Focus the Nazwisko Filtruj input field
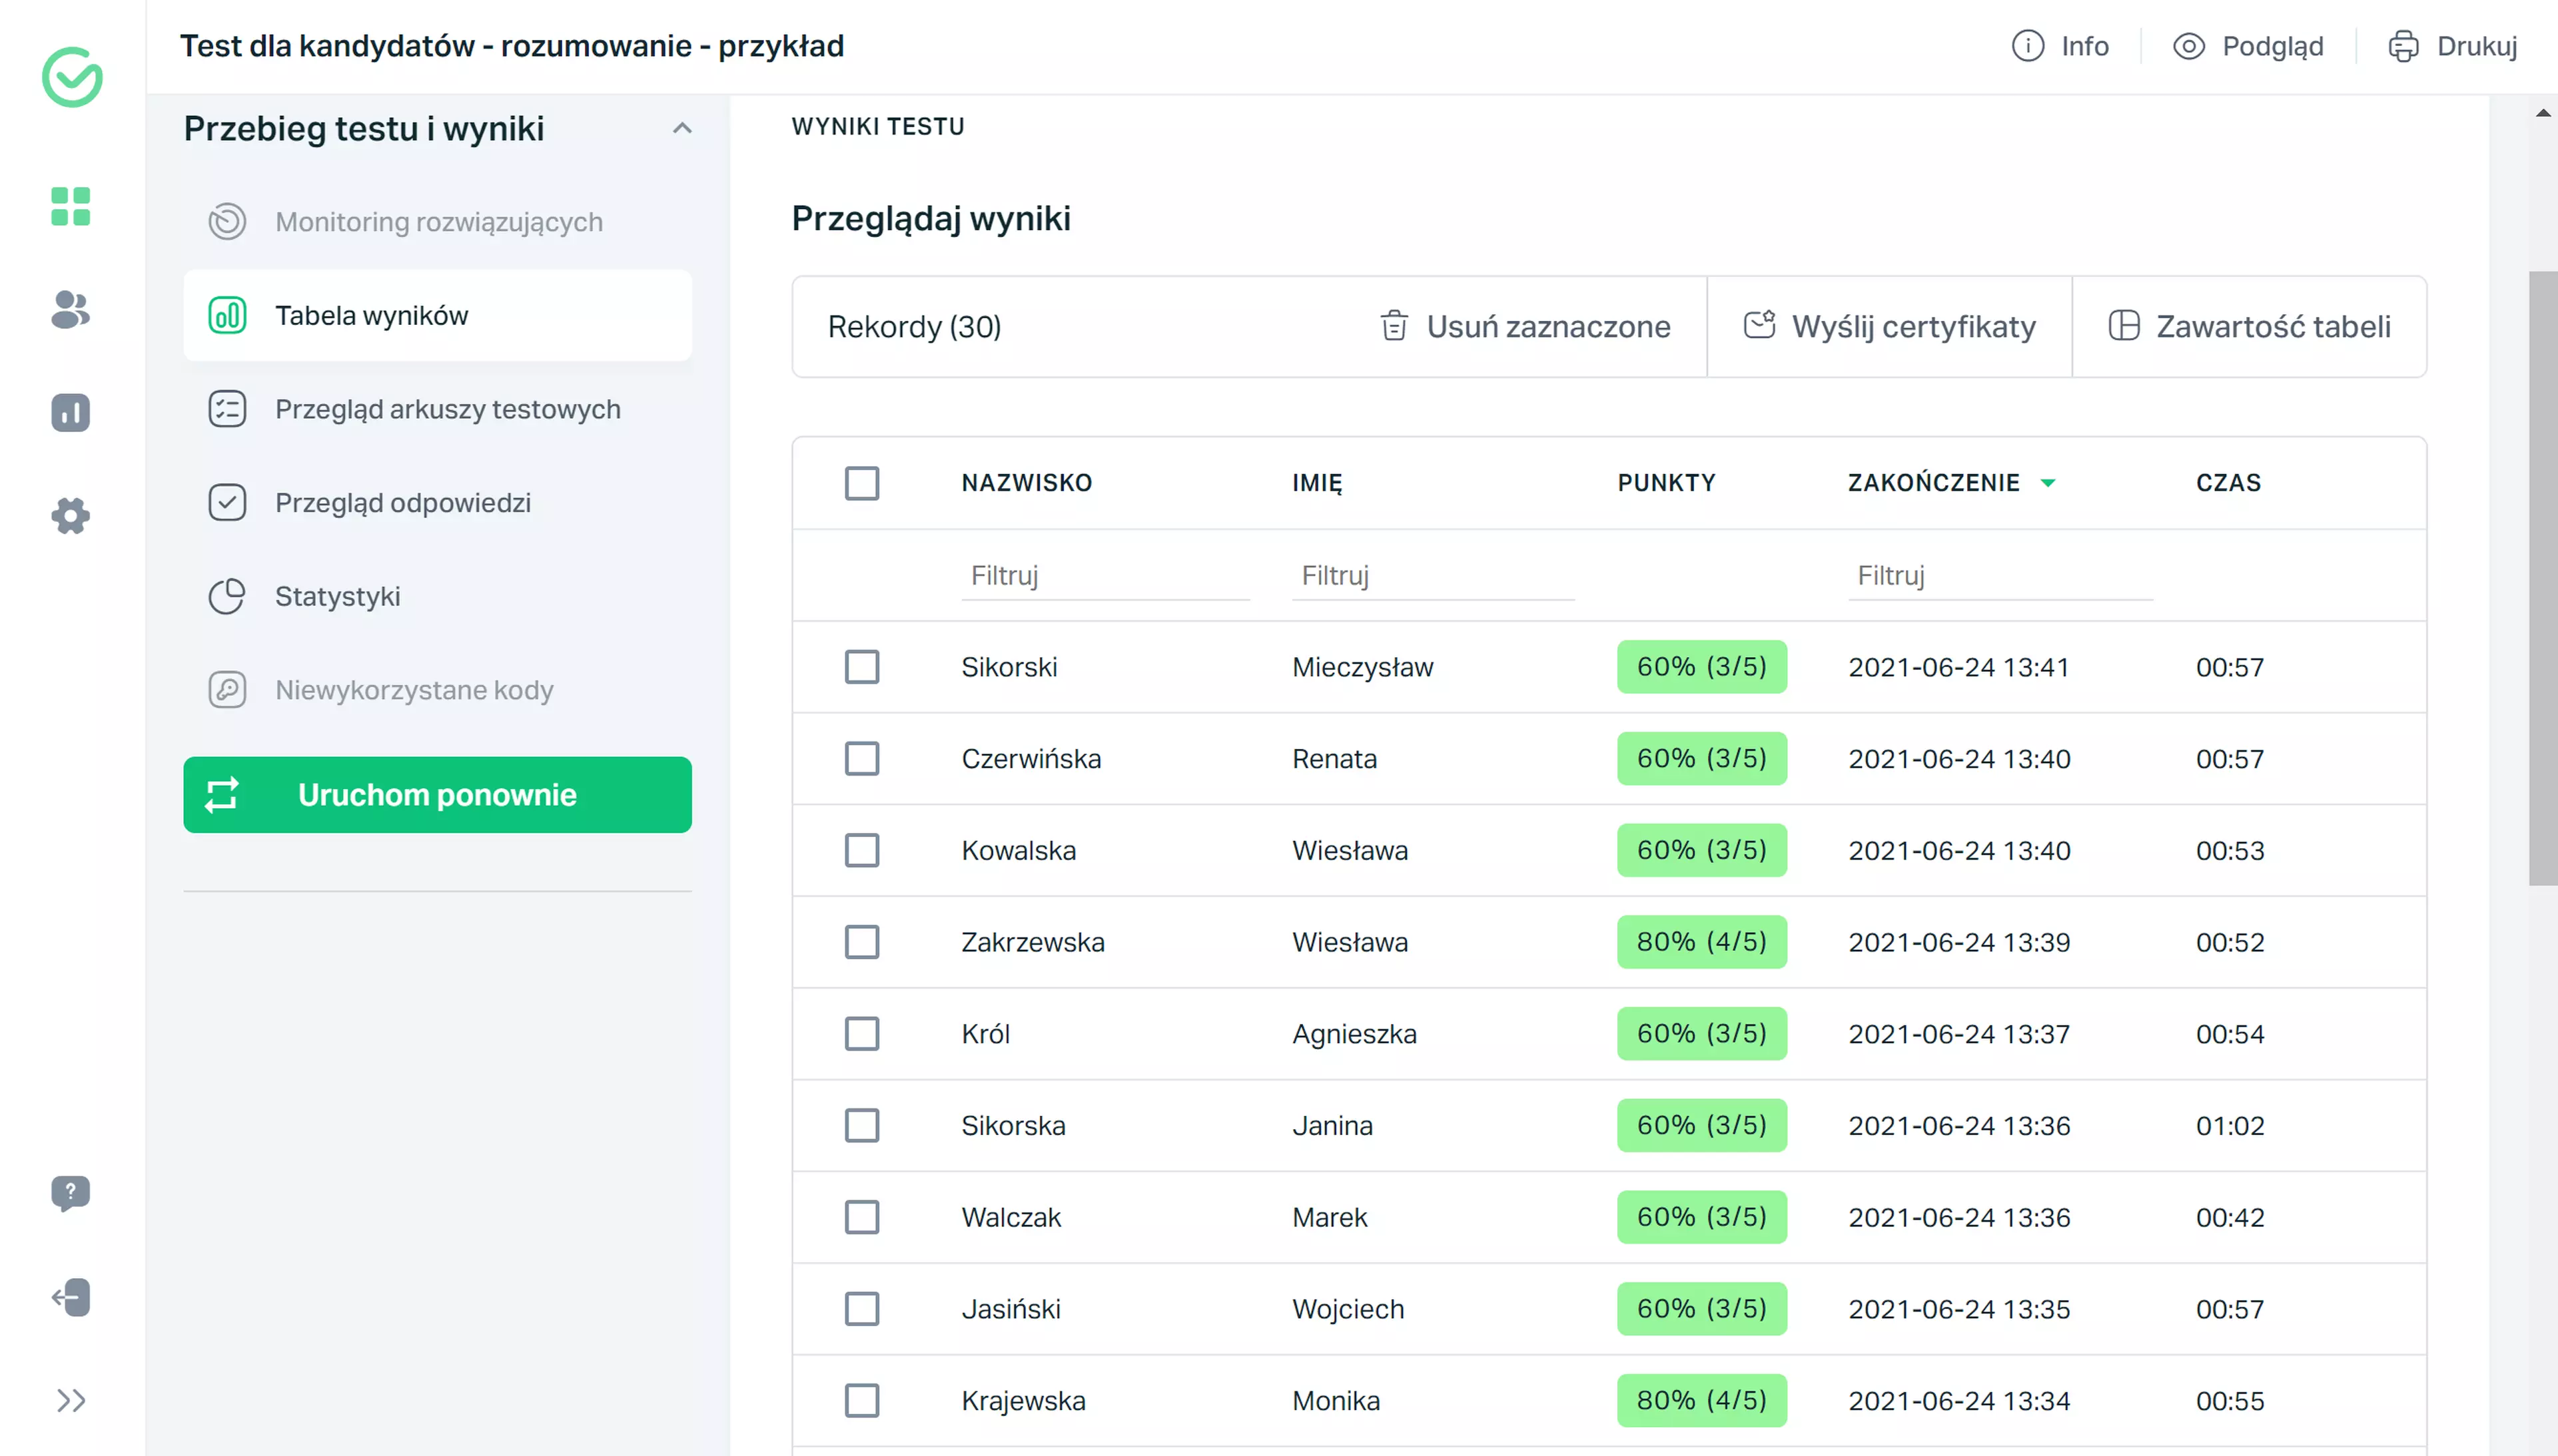2558x1456 pixels. [1105, 576]
